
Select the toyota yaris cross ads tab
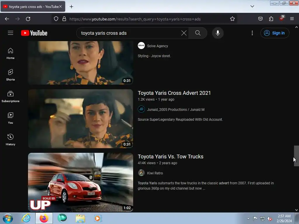(x=33, y=6)
